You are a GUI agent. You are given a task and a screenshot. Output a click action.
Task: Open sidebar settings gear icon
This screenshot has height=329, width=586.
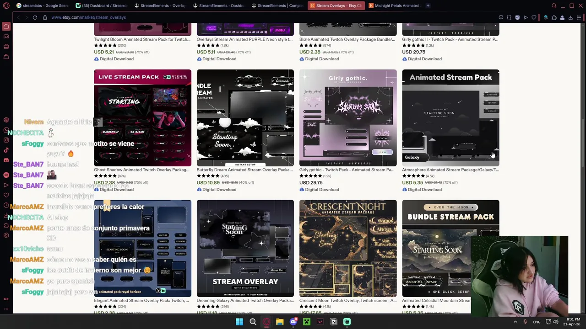click(x=6, y=235)
